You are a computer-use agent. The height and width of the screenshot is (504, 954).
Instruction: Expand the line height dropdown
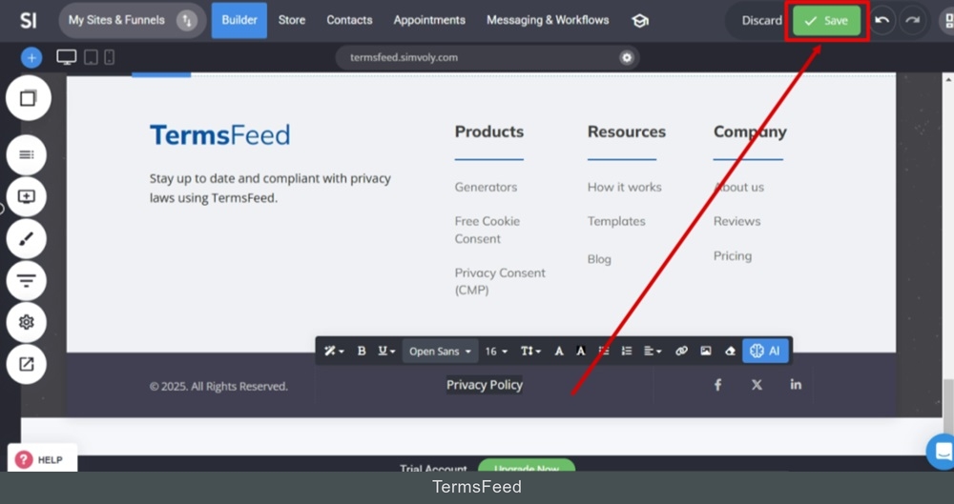pyautogui.click(x=530, y=351)
